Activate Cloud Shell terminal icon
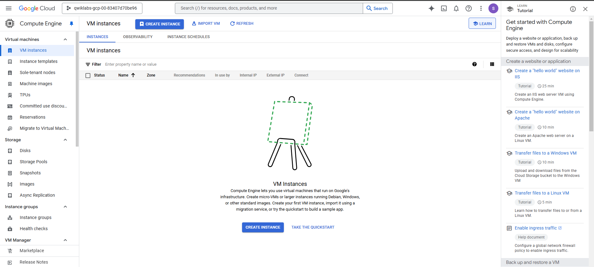 (444, 8)
